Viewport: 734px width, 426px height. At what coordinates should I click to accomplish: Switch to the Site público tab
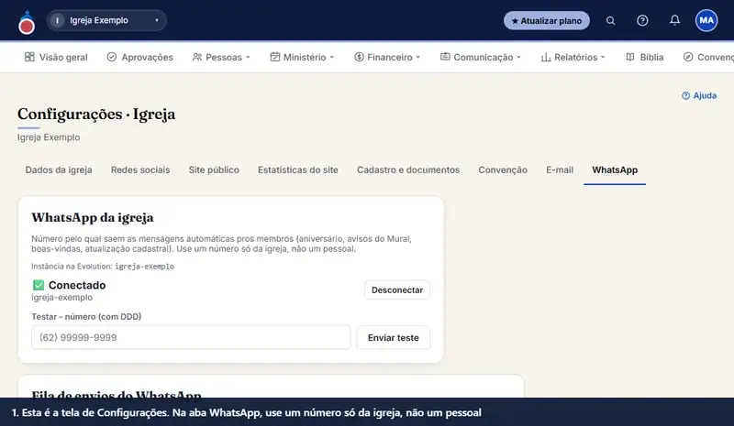tap(214, 169)
